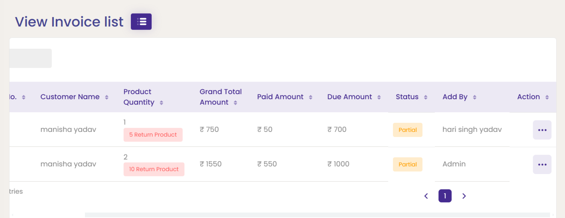Sort by Status column arrows
The height and width of the screenshot is (218, 565).
(426, 97)
